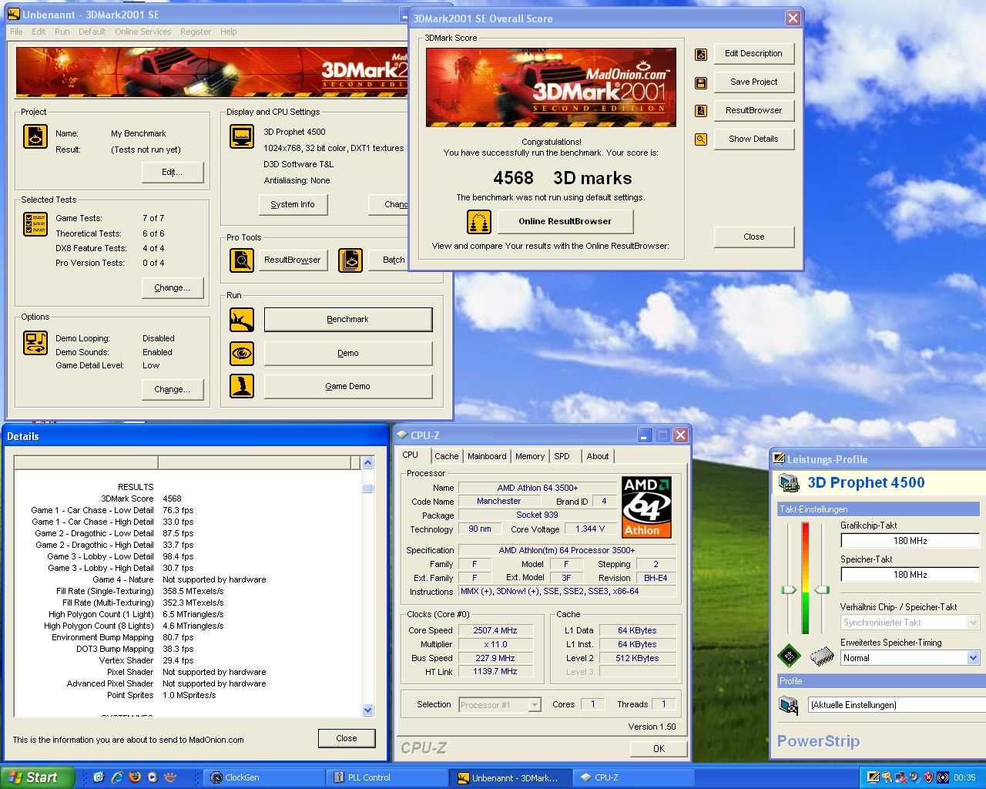
Task: Click the PowerStrip icon in system tray
Action: (873, 777)
